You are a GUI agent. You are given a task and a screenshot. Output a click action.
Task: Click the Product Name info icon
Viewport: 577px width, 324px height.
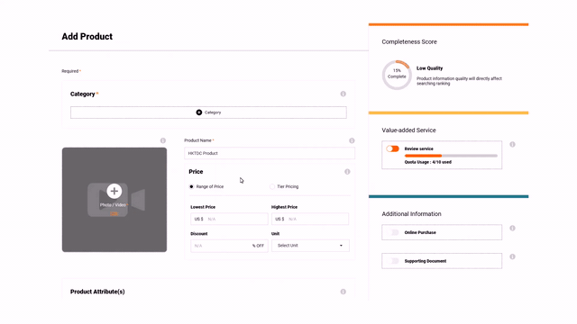pos(352,140)
